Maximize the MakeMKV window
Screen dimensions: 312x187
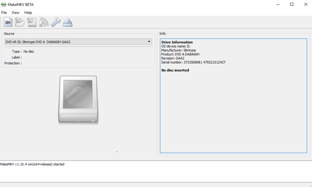click(292, 4)
